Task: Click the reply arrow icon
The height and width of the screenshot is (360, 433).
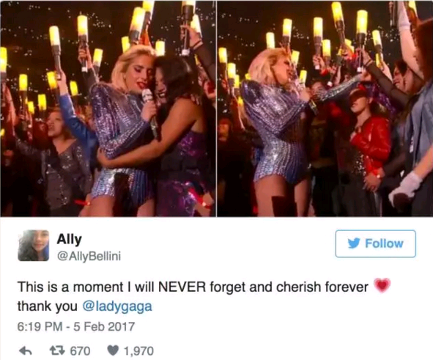Action: pyautogui.click(x=26, y=351)
